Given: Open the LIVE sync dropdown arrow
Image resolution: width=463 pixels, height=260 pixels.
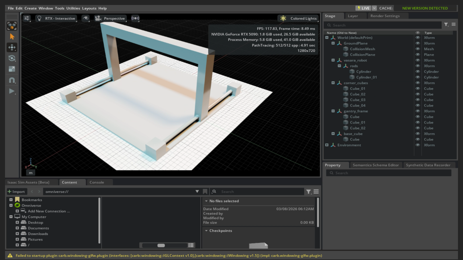Looking at the screenshot, I should click(x=374, y=8).
